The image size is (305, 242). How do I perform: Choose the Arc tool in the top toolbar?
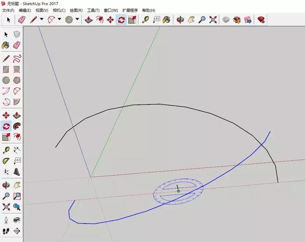coord(51,20)
